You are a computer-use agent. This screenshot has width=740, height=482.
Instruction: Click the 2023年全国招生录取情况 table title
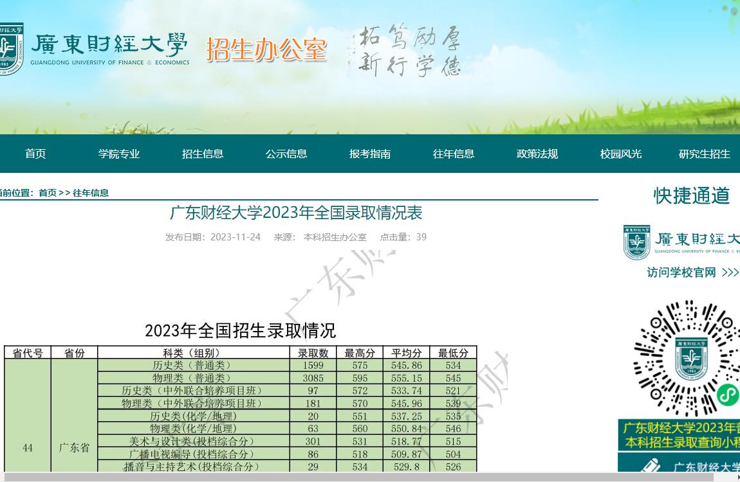click(240, 331)
